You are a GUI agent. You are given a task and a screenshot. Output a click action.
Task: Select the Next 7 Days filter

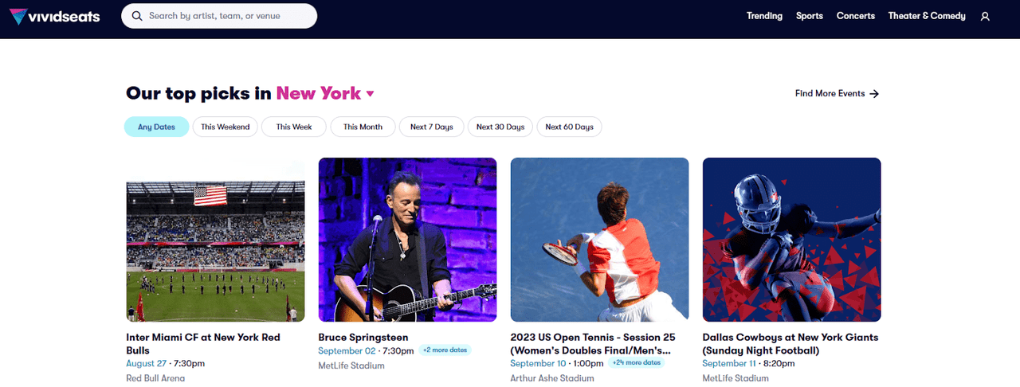click(x=432, y=127)
